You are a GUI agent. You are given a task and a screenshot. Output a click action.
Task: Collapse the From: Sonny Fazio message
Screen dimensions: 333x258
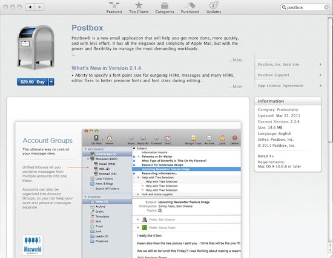click(138, 228)
